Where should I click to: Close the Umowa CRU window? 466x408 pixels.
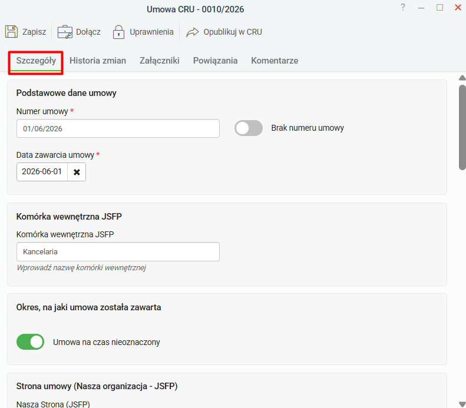(458, 8)
